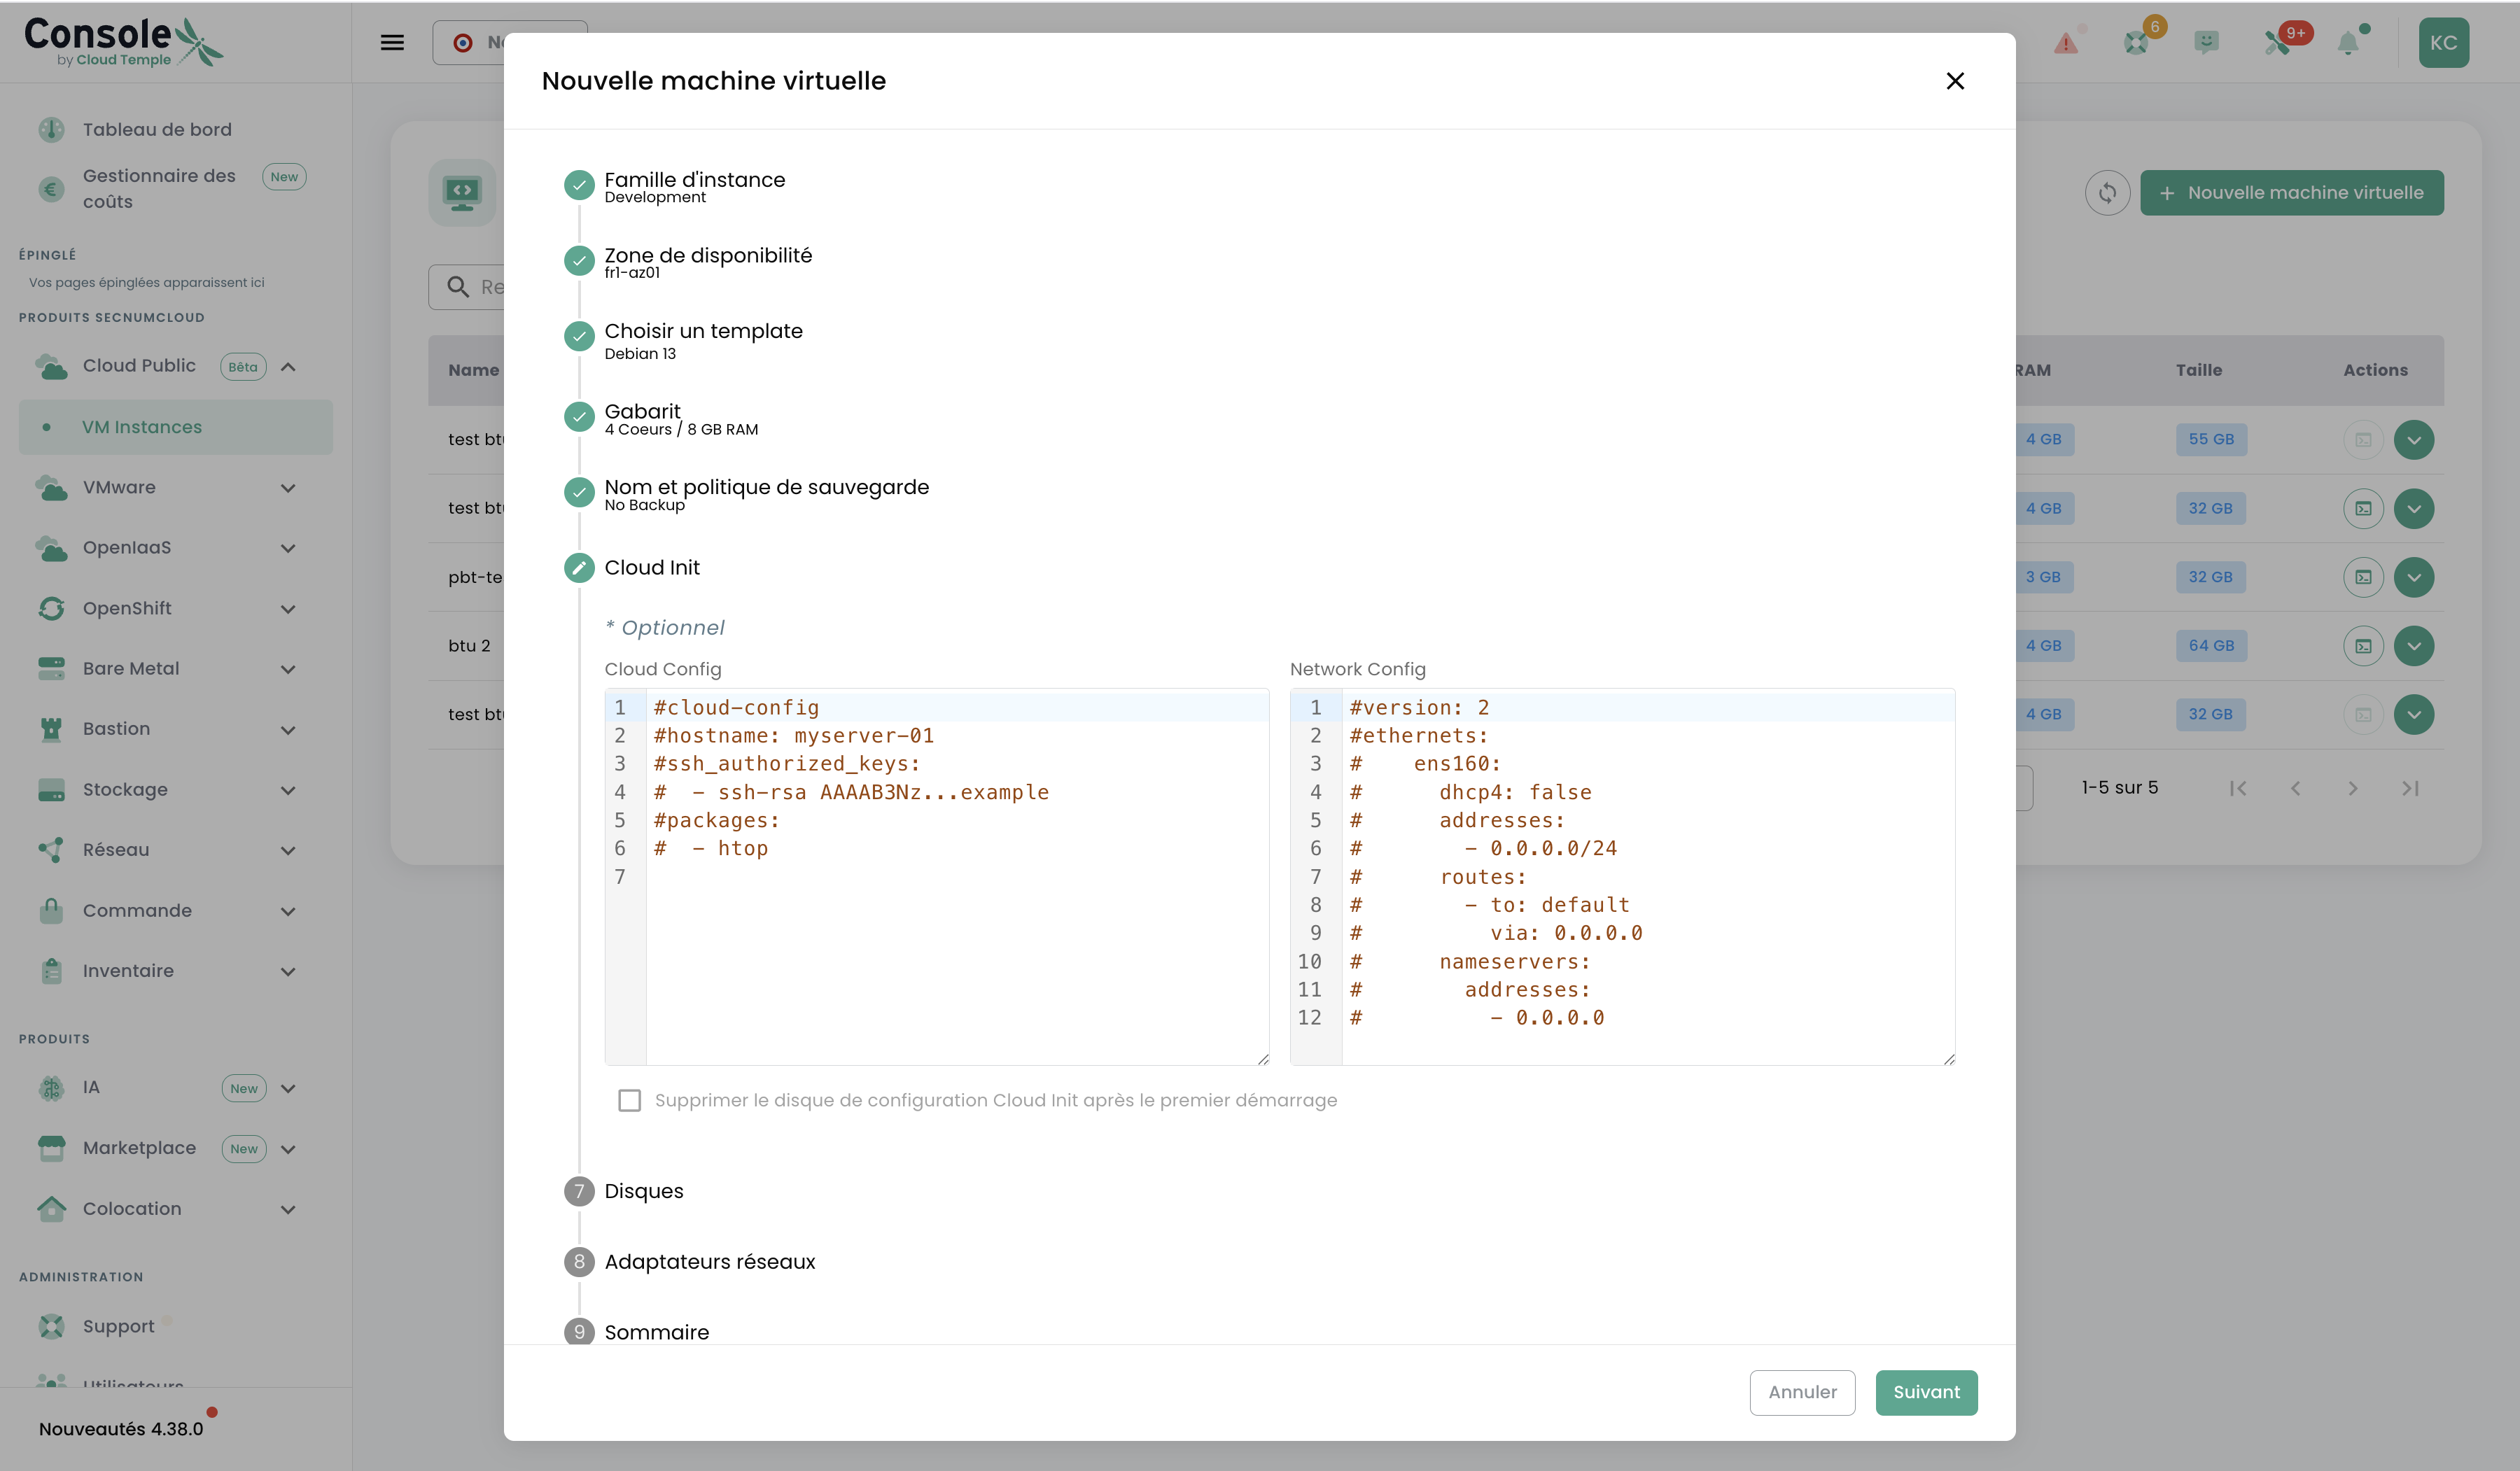Click the Inventaire clipboard icon
Screen dimensions: 2520x1471
51,971
